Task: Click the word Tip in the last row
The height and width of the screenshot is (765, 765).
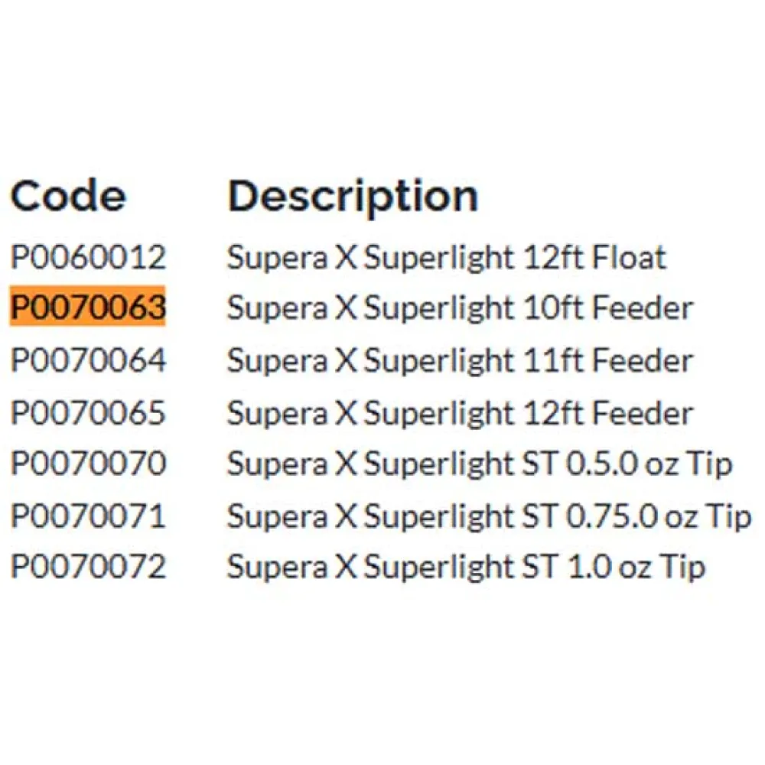Action: [x=685, y=567]
